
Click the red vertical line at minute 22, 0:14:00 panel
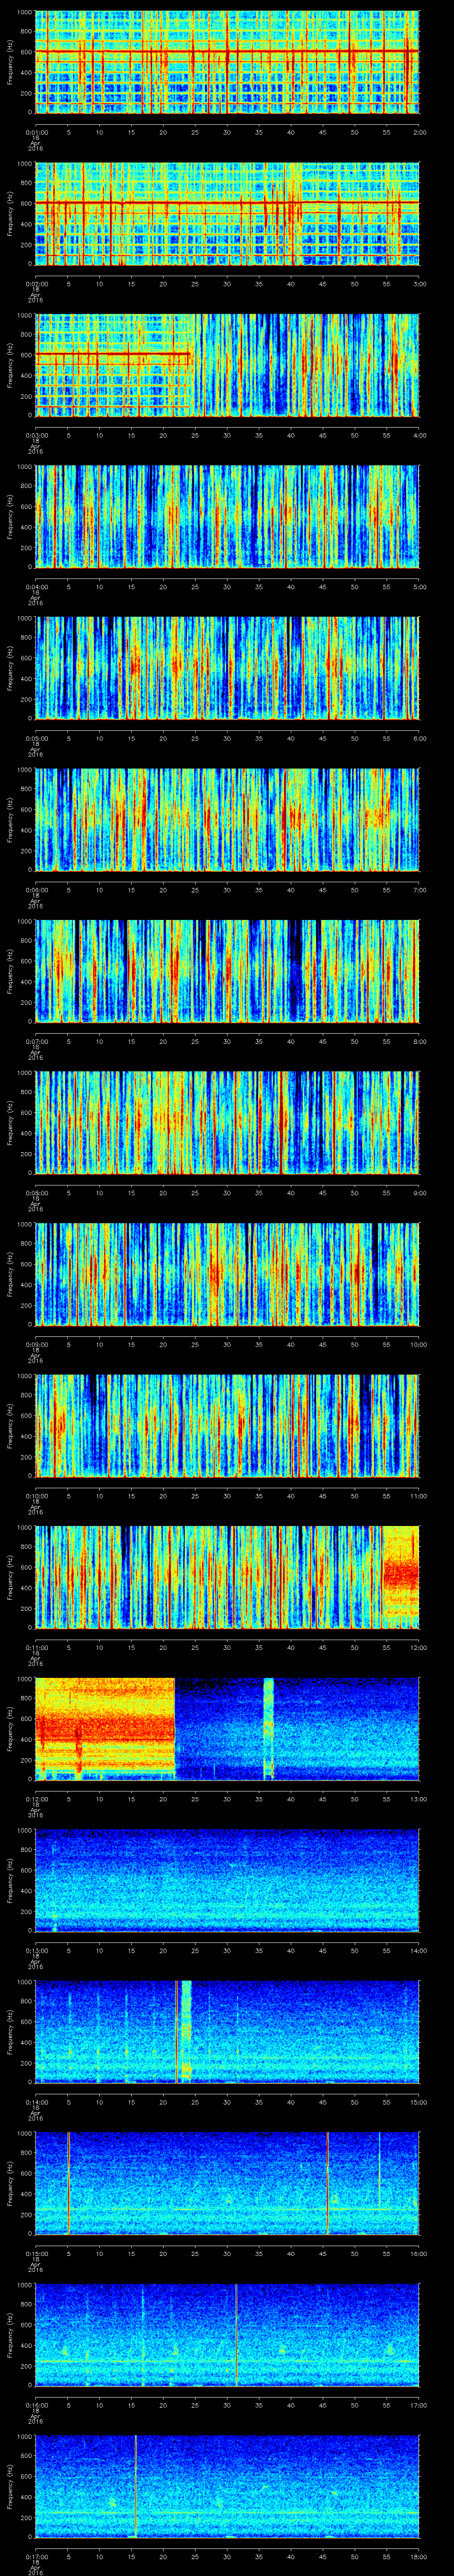click(176, 2032)
